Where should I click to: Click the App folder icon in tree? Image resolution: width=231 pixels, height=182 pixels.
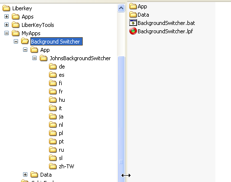point(34,50)
